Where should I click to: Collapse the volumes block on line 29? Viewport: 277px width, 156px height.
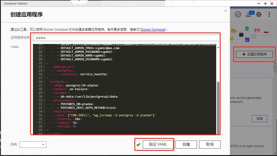tap(44, 93)
